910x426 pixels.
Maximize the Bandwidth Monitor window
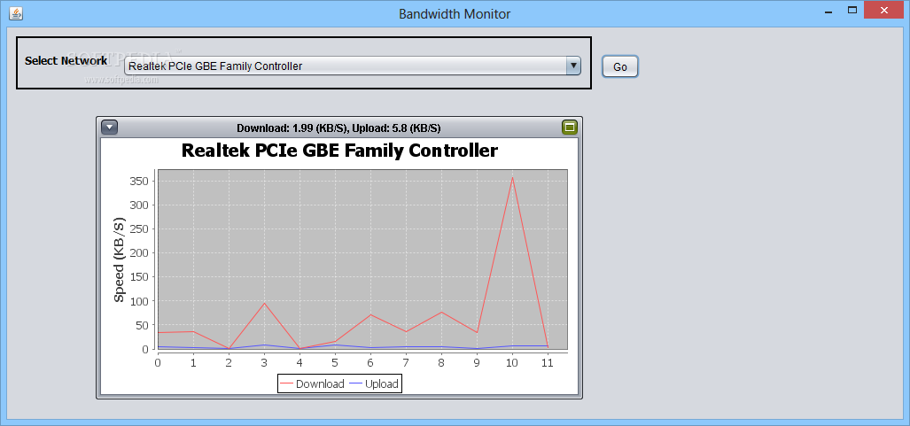pos(852,9)
